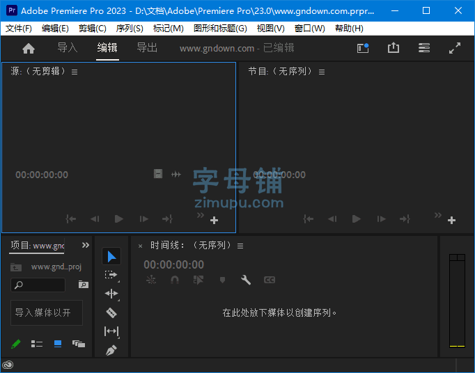This screenshot has width=475, height=373.
Task: Switch project panel to icon view
Action: 58,344
